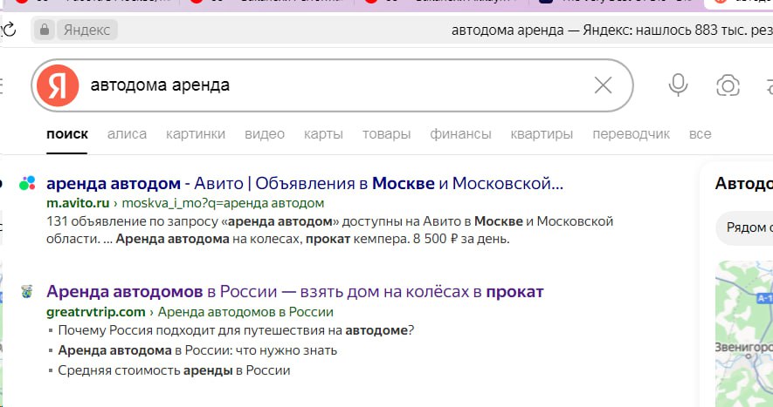Switch to the «картинки» search tab

pos(196,134)
